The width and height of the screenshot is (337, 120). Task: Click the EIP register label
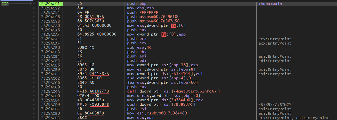(5, 4)
